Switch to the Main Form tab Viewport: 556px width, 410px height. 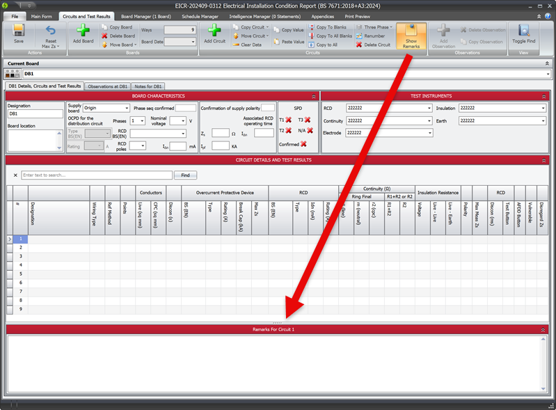coord(41,16)
